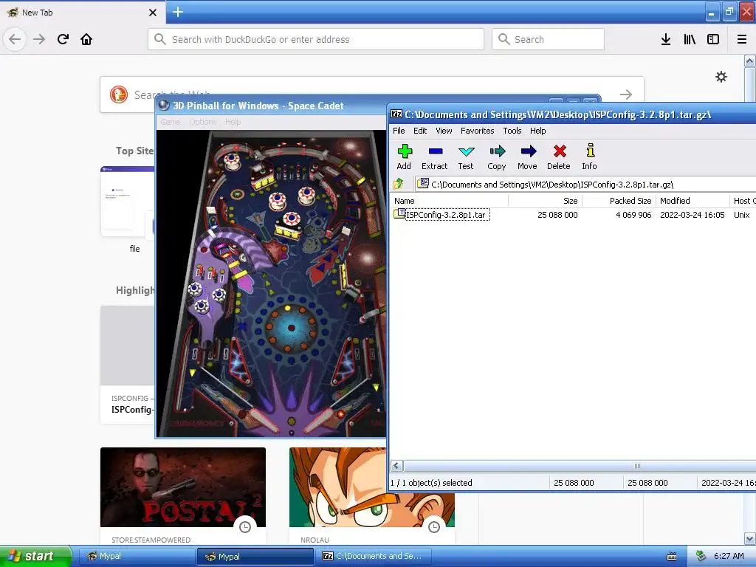Click the 7-Zip horizontal scrollbar left arrow
This screenshot has width=756, height=567.
[x=396, y=466]
